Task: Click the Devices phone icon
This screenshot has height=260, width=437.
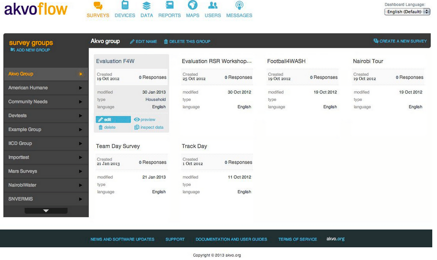Action: click(125, 5)
